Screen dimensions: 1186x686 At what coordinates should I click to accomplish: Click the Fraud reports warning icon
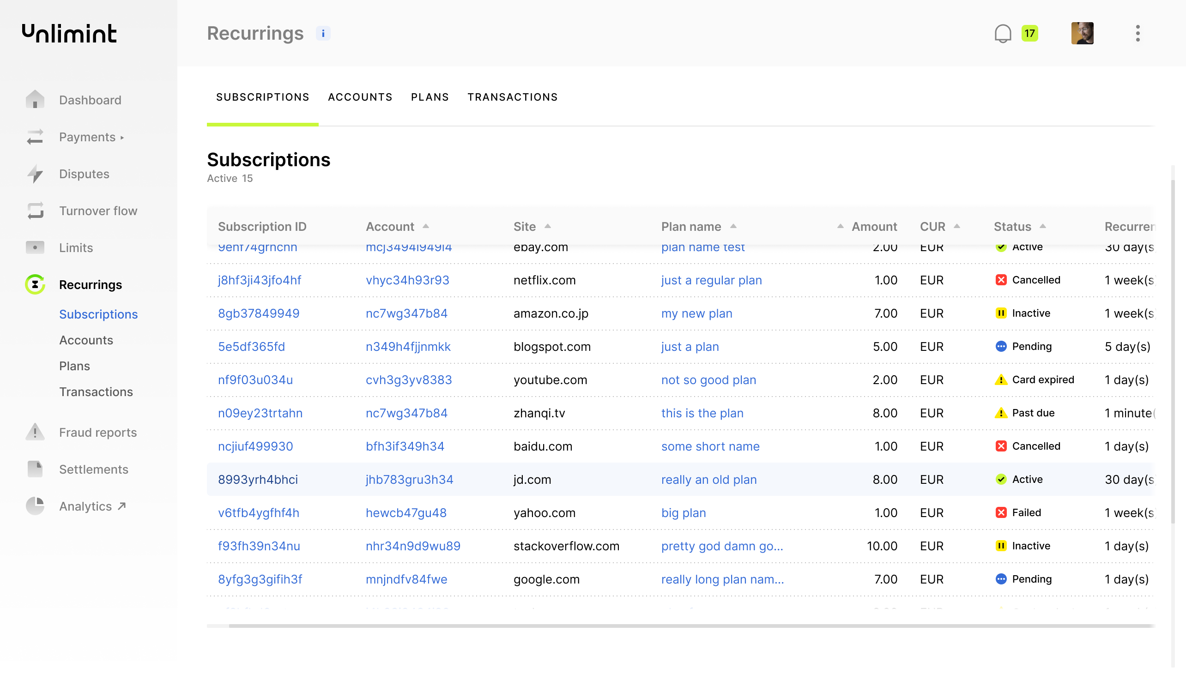coord(35,432)
